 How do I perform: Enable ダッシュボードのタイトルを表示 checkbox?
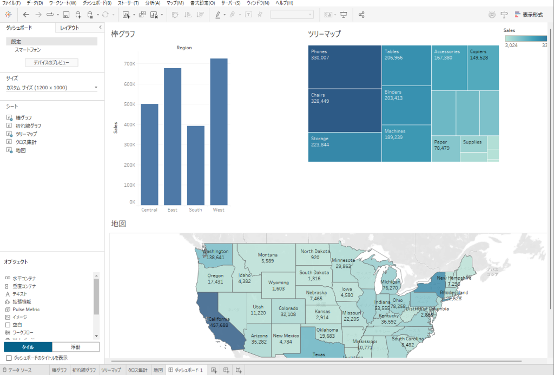[x=8, y=358]
